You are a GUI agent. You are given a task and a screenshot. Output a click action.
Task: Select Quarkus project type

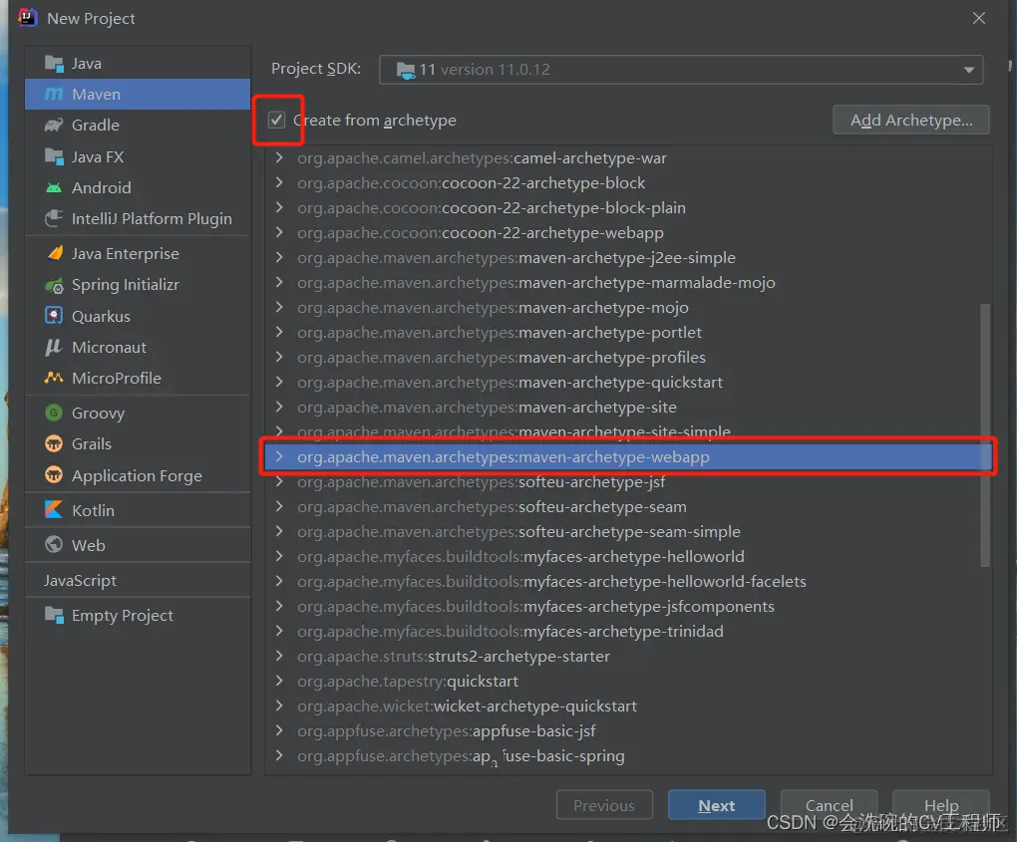[138, 316]
